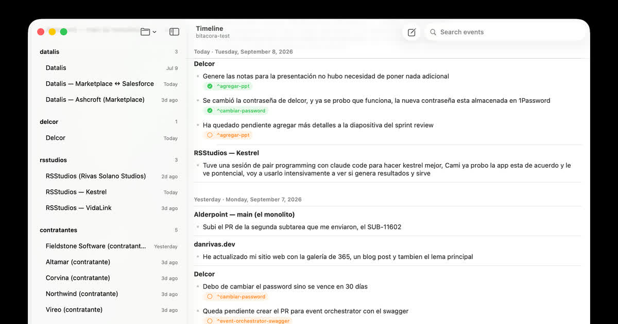Select Altamar (contratante)
The width and height of the screenshot is (618, 324).
coord(111,262)
